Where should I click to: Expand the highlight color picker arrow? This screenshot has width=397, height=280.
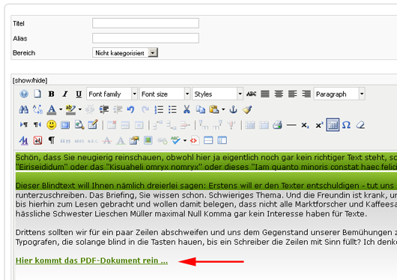(x=80, y=109)
